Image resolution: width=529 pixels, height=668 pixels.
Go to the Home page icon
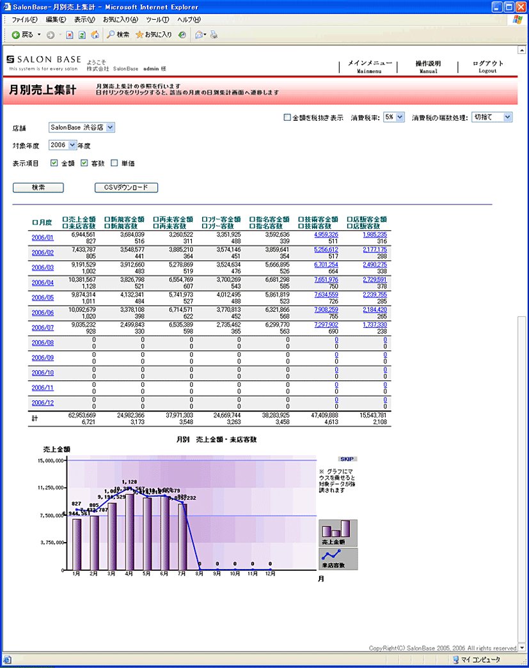click(95, 35)
